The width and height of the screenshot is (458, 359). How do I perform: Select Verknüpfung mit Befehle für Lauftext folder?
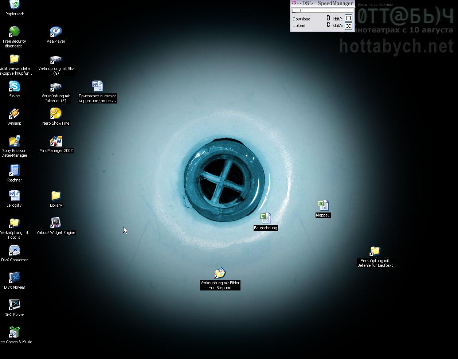[x=375, y=251]
